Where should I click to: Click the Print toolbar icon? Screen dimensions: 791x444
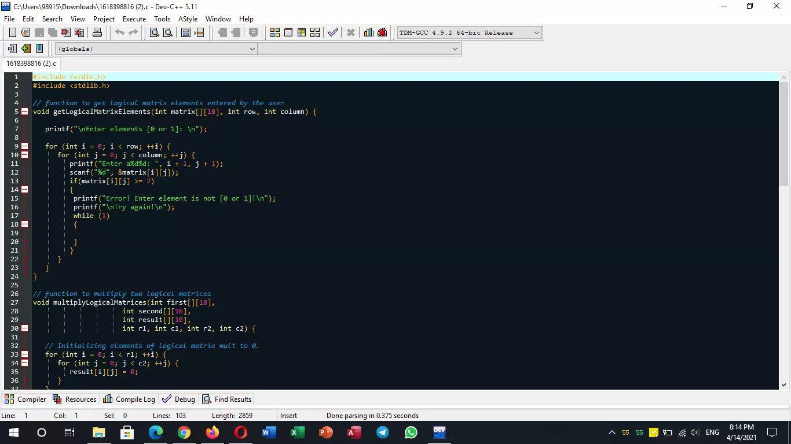(97, 32)
